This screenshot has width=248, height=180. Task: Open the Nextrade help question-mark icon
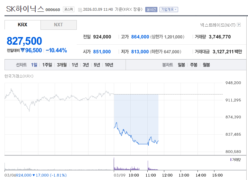(x=239, y=25)
